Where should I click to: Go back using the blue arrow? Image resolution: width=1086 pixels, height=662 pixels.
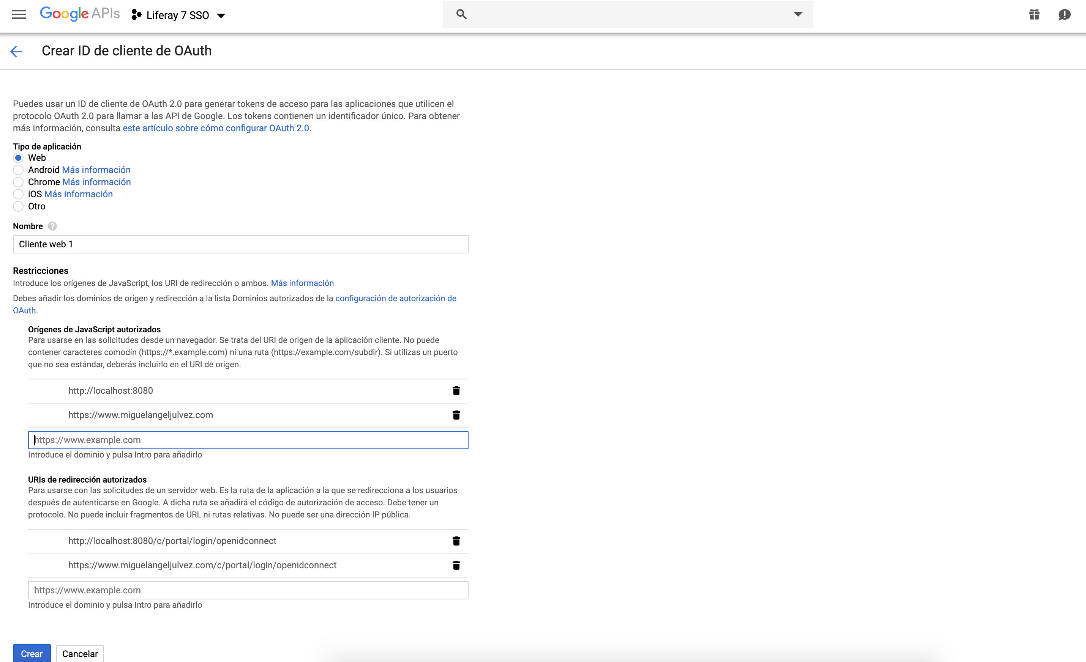coord(16,52)
